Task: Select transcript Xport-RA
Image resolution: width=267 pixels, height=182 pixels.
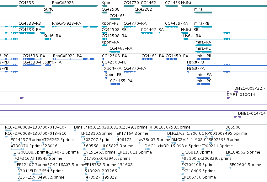Action: 110,42
